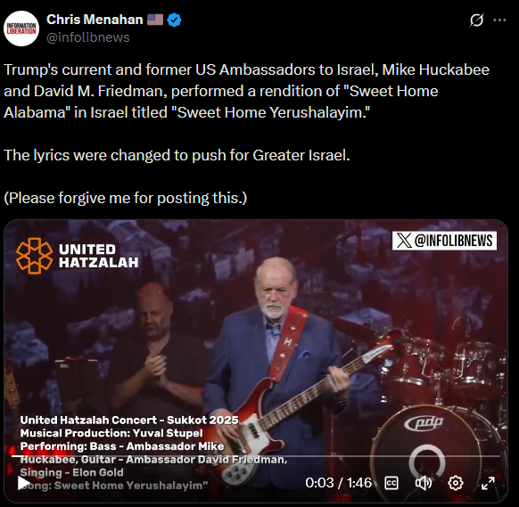Image resolution: width=519 pixels, height=507 pixels.
Task: Open the three-dot more options menu
Action: point(499,20)
